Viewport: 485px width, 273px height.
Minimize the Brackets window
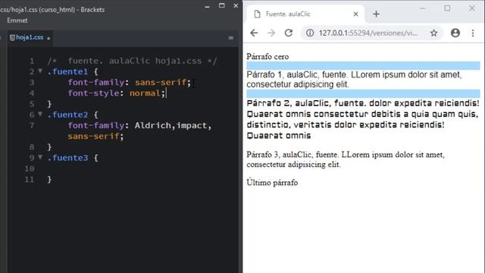coord(207,6)
